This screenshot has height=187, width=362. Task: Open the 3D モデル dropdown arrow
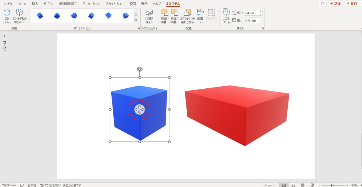pyautogui.click(x=11, y=22)
